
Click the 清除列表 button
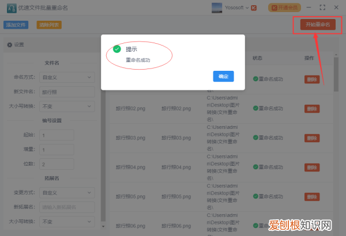click(x=49, y=25)
